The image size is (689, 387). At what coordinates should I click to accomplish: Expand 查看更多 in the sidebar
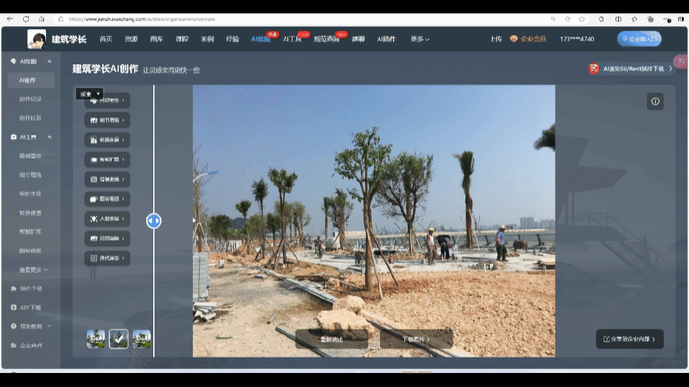point(33,270)
